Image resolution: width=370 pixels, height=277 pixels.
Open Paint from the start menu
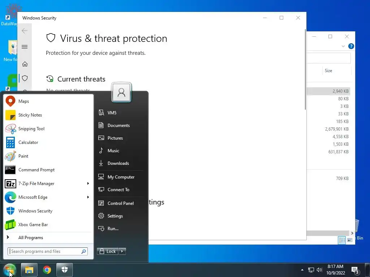(x=48, y=156)
